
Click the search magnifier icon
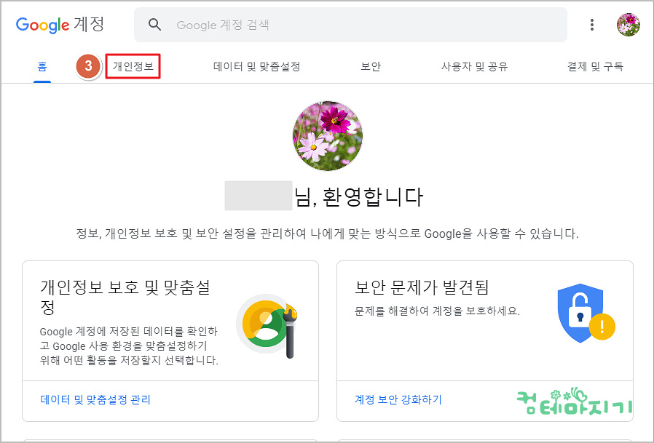coord(154,25)
